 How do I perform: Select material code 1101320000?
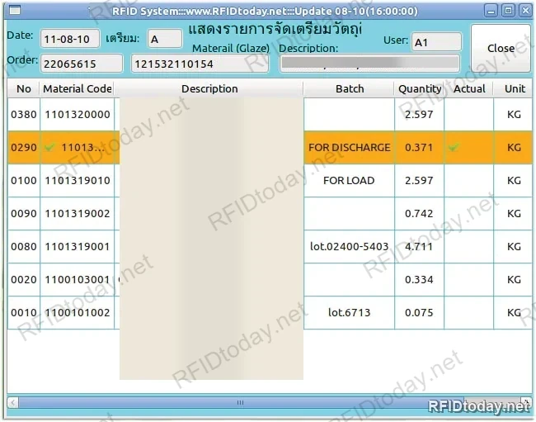78,114
